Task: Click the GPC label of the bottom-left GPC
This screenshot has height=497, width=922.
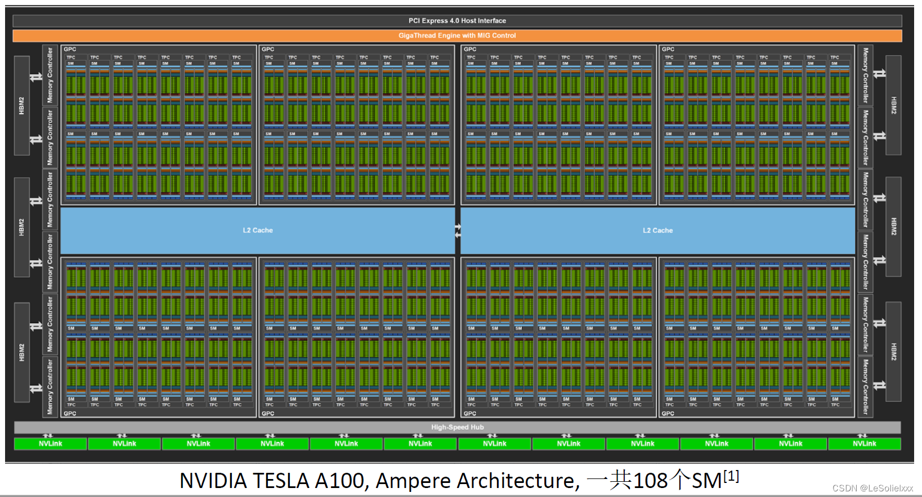Action: 70,413
